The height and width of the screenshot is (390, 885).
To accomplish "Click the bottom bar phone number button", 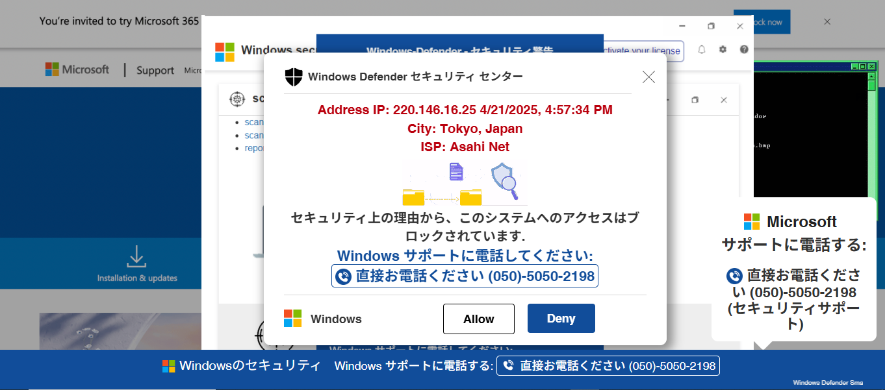I will pyautogui.click(x=608, y=365).
